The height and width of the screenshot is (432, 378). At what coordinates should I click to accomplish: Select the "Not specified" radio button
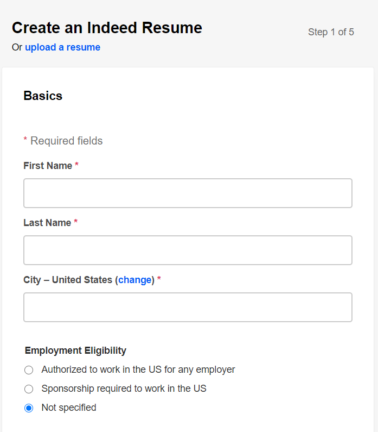[x=29, y=408]
